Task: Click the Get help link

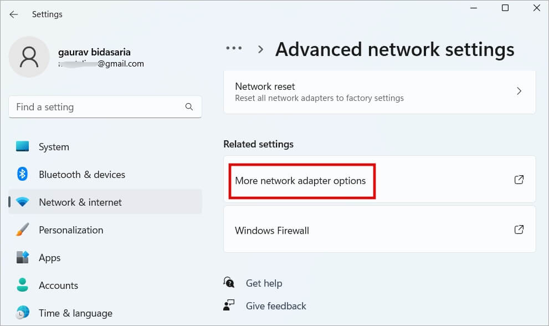Action: click(264, 283)
